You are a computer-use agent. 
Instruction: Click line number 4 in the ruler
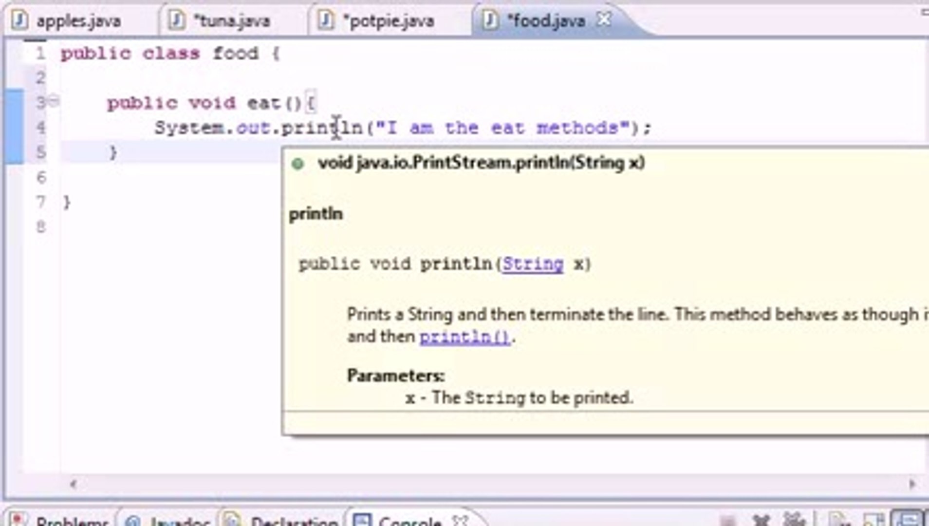41,127
